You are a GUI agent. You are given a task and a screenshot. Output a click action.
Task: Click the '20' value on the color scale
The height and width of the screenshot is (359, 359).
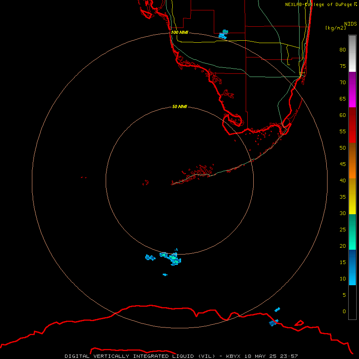tap(343, 246)
